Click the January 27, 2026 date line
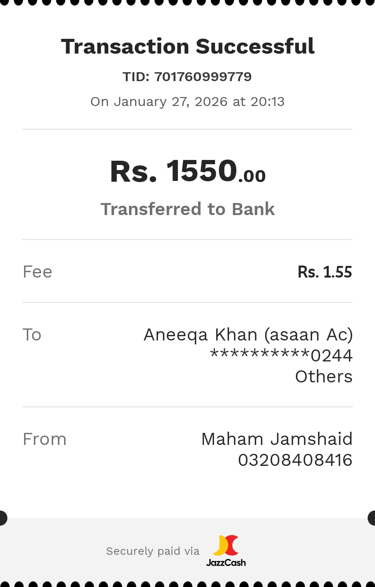Viewport: 375px width, 587px height. click(187, 102)
